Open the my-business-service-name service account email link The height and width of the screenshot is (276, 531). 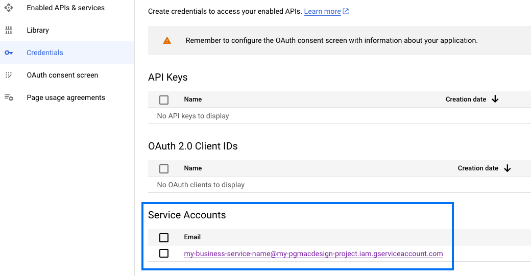click(313, 254)
